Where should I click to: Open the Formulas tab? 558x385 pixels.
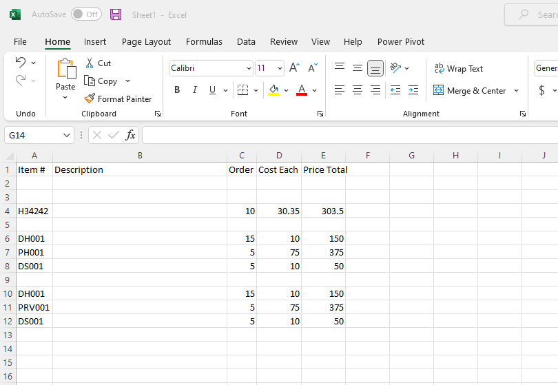[204, 41]
